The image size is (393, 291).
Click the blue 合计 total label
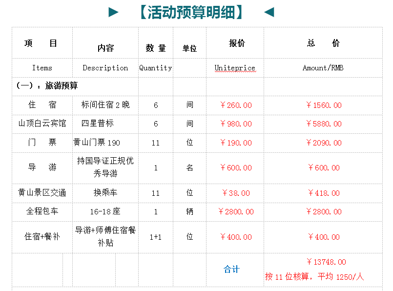(x=231, y=270)
